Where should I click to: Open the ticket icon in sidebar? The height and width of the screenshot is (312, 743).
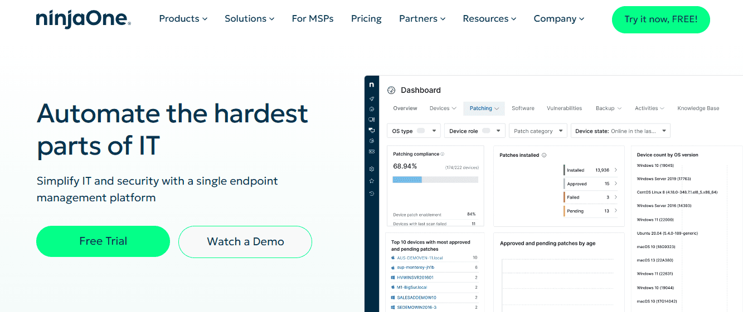[372, 151]
